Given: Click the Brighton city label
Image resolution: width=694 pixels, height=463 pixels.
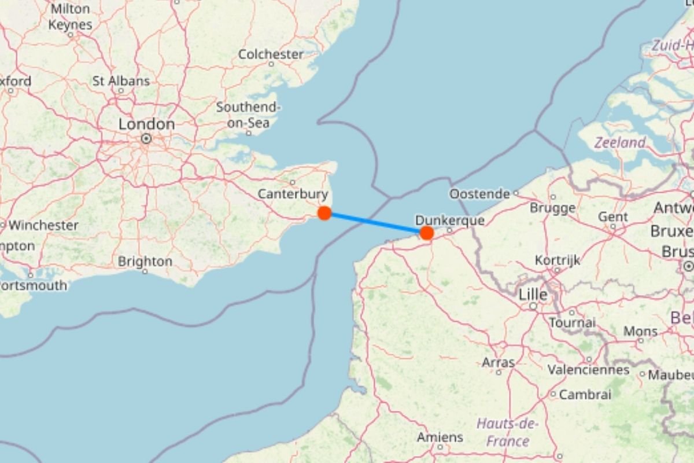Looking at the screenshot, I should [145, 262].
